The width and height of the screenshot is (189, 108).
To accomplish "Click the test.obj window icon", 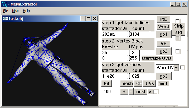I will point(6,19).
